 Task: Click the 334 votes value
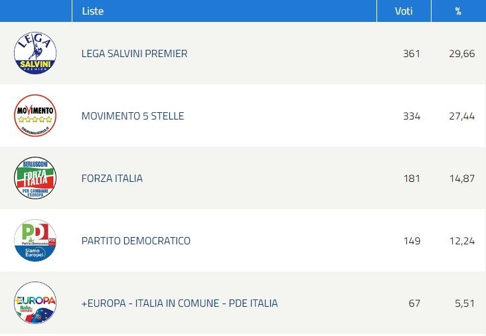[412, 116]
